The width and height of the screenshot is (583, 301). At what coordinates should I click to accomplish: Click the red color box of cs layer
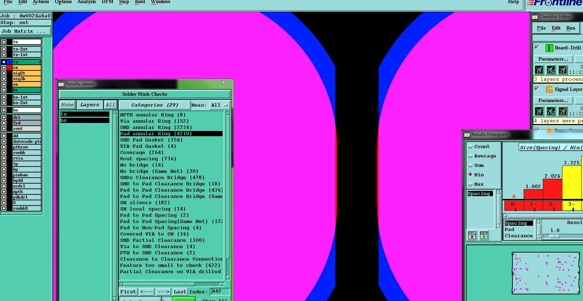tap(9, 68)
